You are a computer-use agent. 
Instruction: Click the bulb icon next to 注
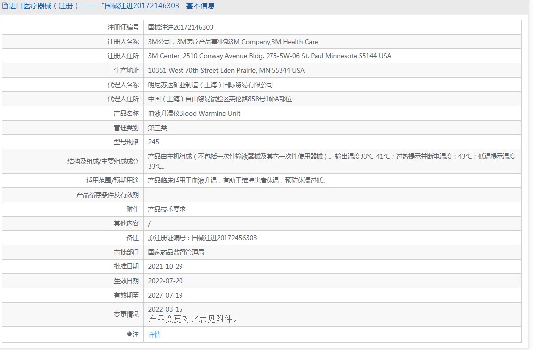click(x=129, y=334)
